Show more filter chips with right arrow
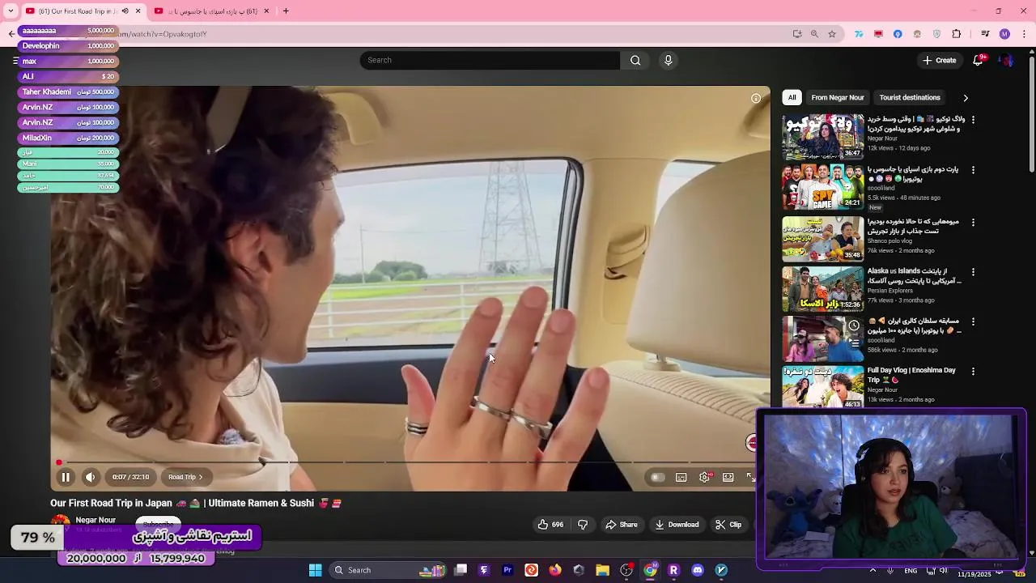 pyautogui.click(x=965, y=98)
